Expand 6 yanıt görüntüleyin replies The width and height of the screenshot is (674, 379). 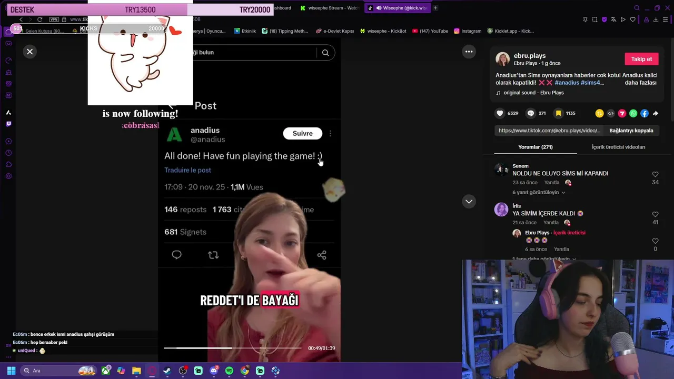pyautogui.click(x=538, y=192)
